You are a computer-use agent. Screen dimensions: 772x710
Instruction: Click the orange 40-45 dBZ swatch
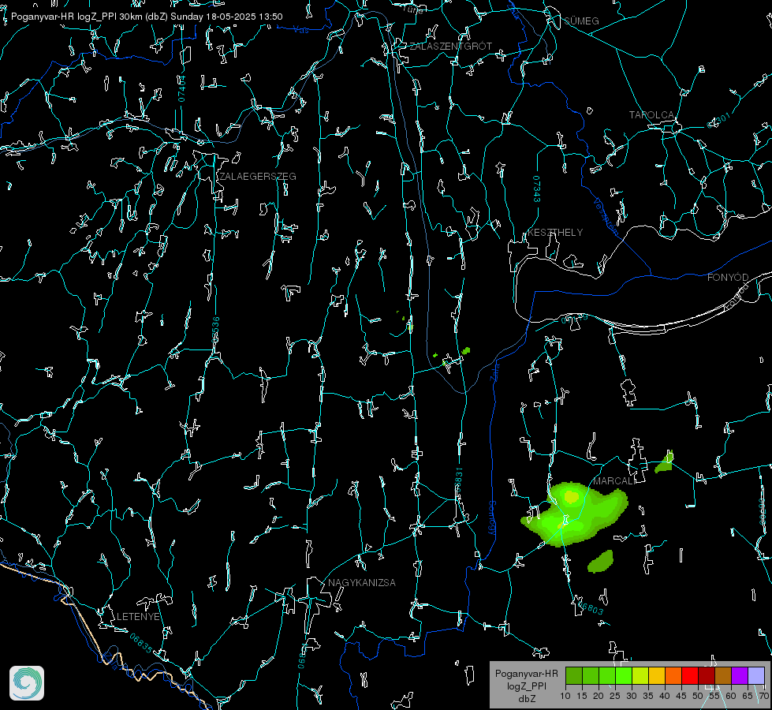[x=673, y=675]
